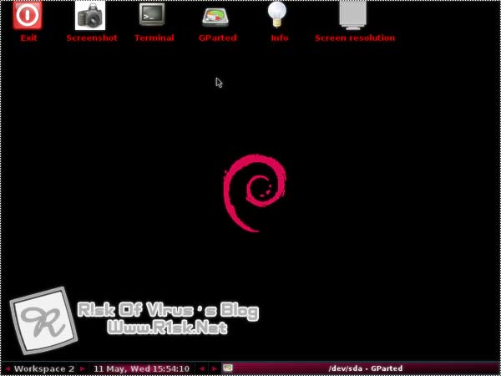The width and height of the screenshot is (501, 376).
Task: Click the Screen resolution label text
Action: [x=355, y=38]
